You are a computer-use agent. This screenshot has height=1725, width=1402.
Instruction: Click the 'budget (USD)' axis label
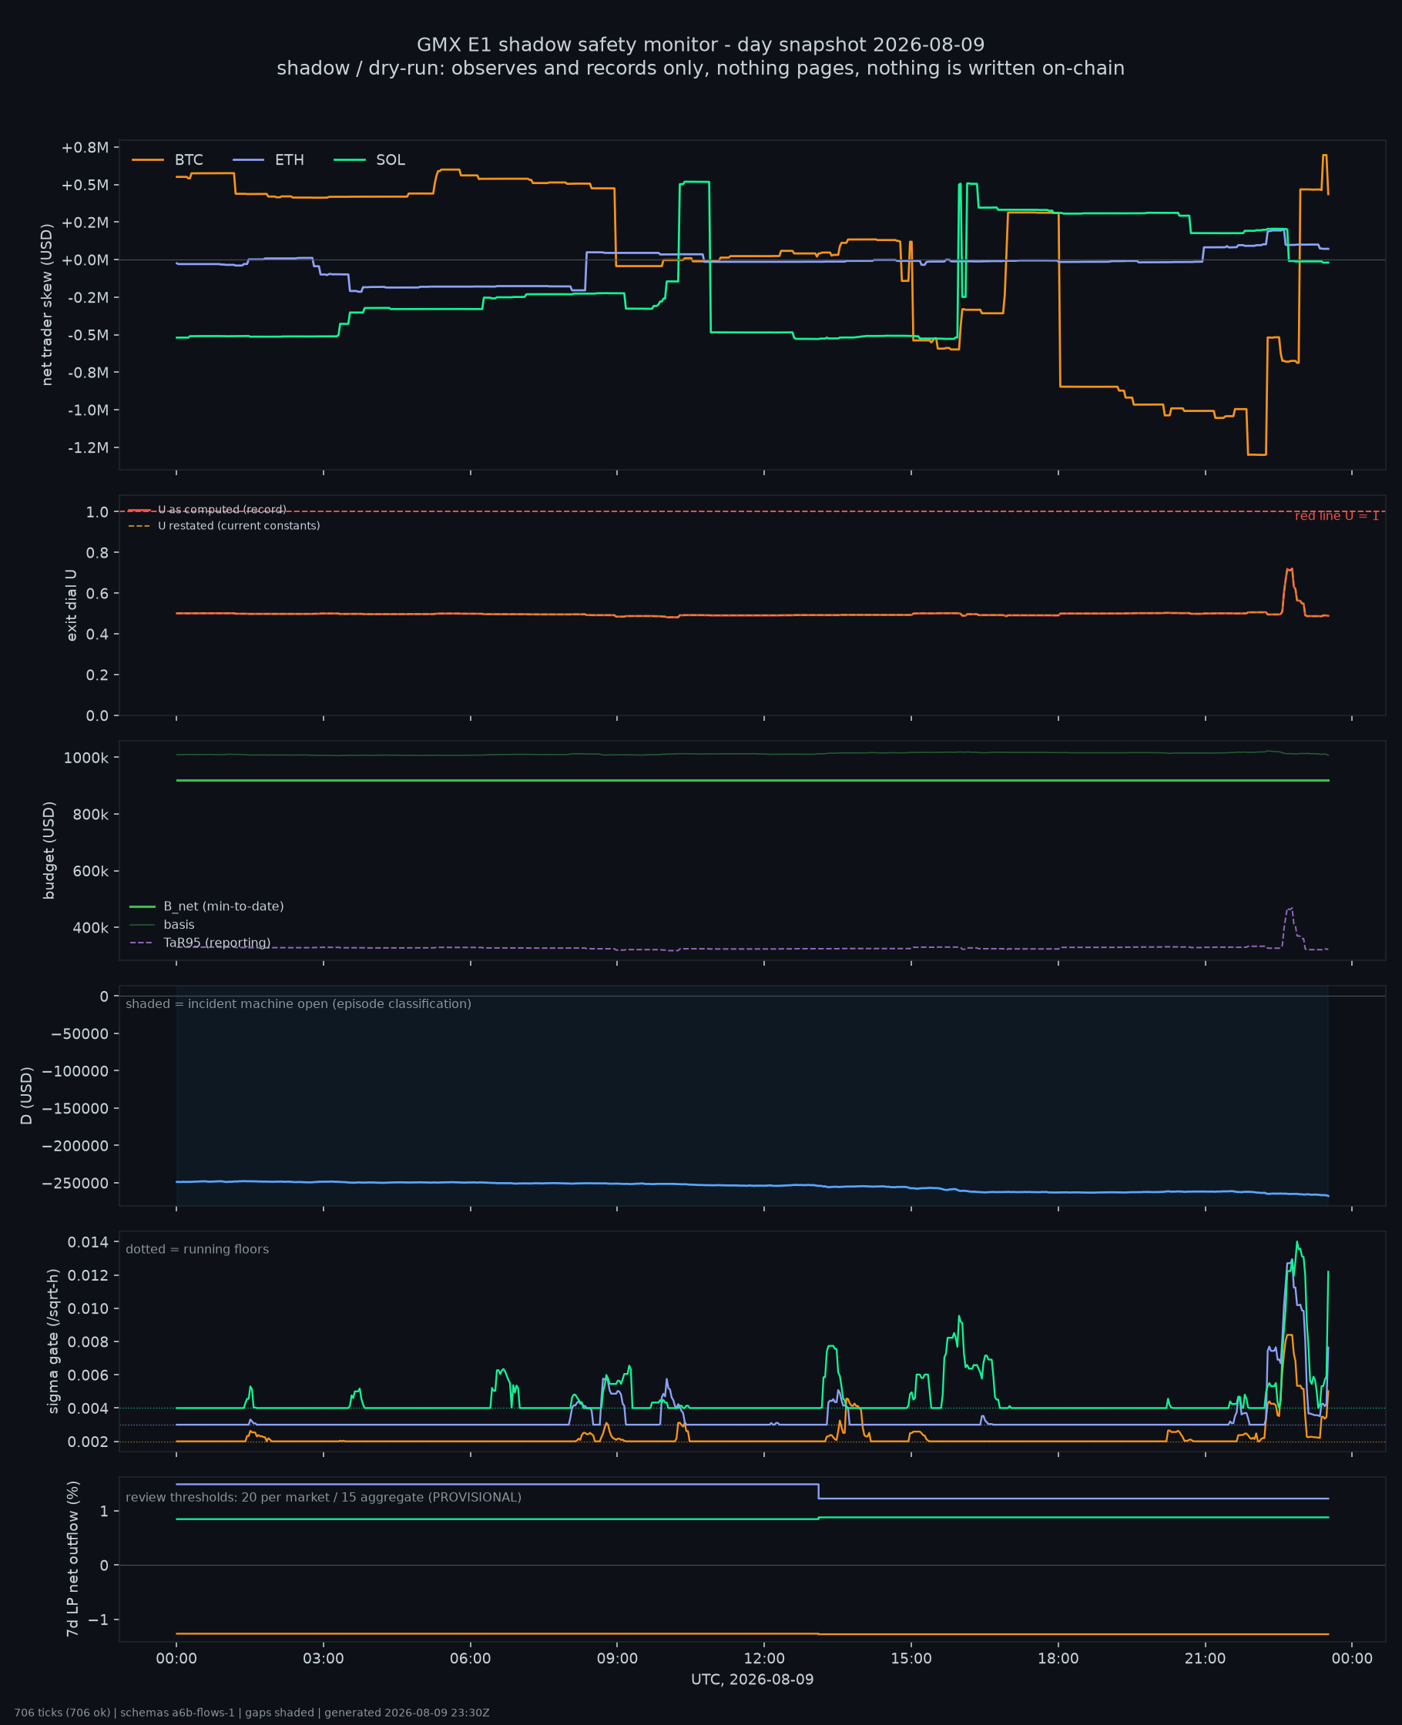point(49,850)
